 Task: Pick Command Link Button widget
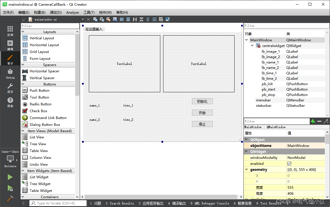[48, 118]
